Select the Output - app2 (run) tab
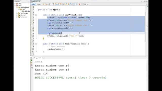 (x=36, y=58)
